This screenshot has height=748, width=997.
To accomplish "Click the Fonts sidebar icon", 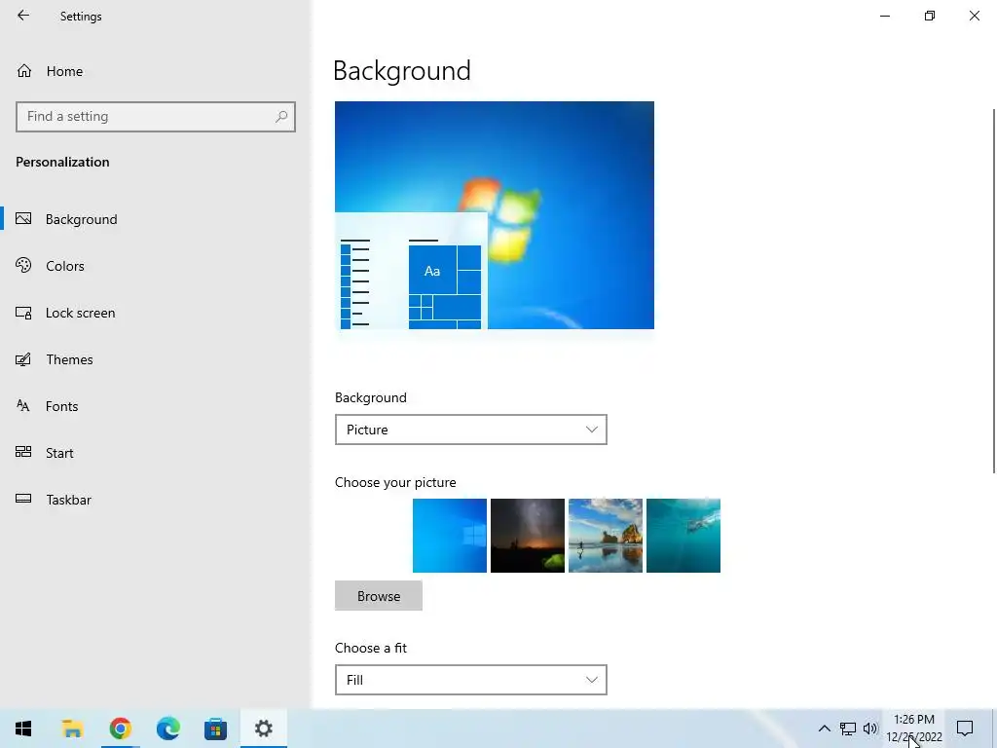I will pos(23,405).
